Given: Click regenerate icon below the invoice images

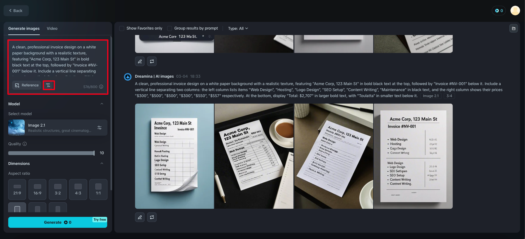Looking at the screenshot, I should [x=152, y=217].
